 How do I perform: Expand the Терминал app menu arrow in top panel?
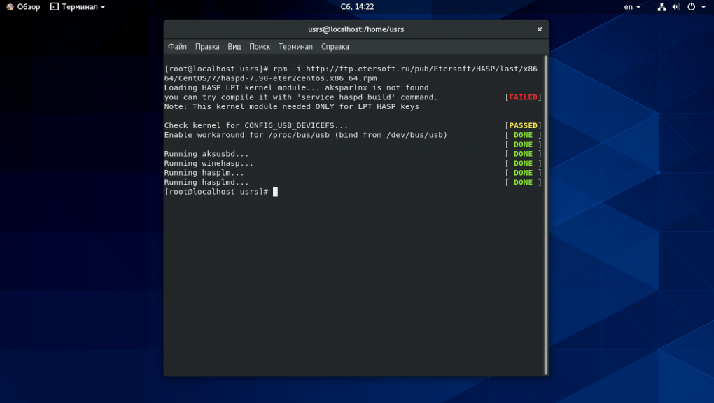(x=103, y=7)
